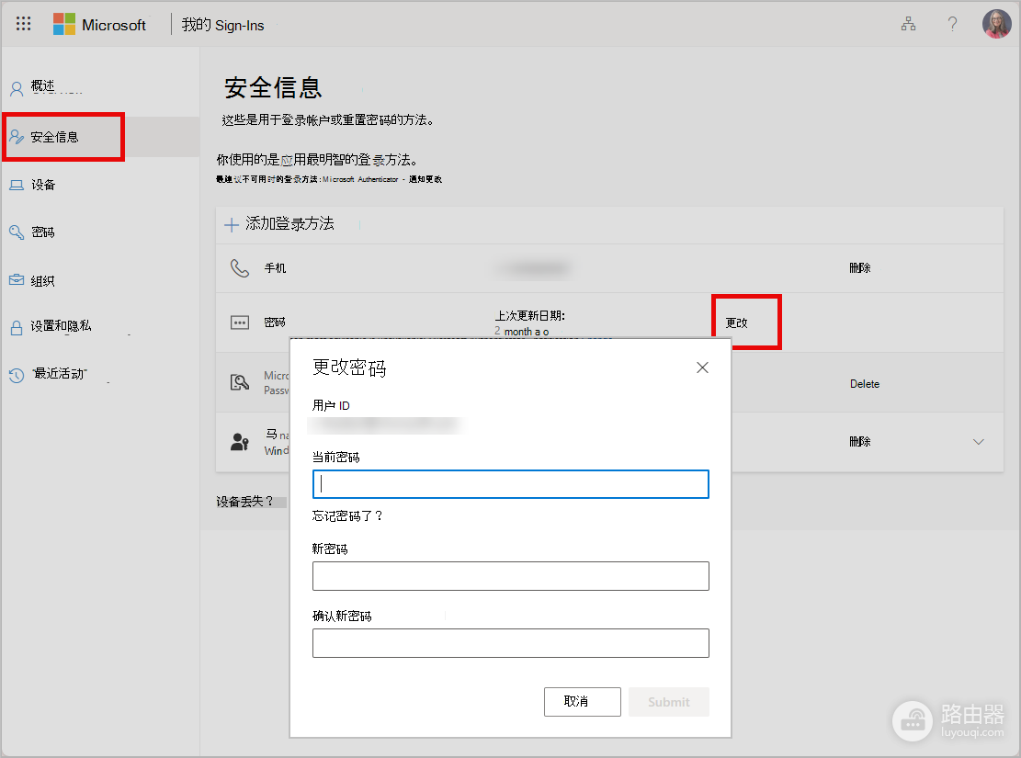
Task: Click the 更改密码 dialog title
Action: point(349,368)
